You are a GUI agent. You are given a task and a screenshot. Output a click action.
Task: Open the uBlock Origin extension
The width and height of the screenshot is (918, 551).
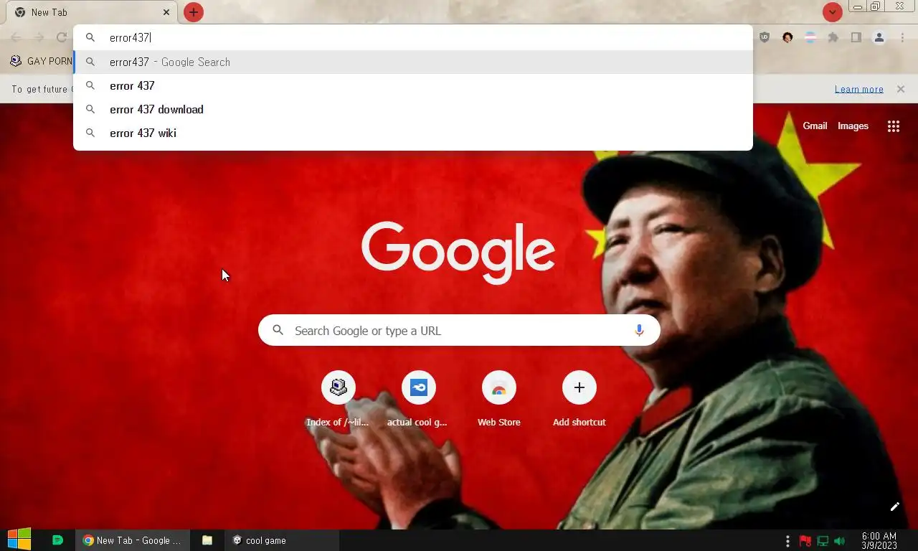(765, 37)
